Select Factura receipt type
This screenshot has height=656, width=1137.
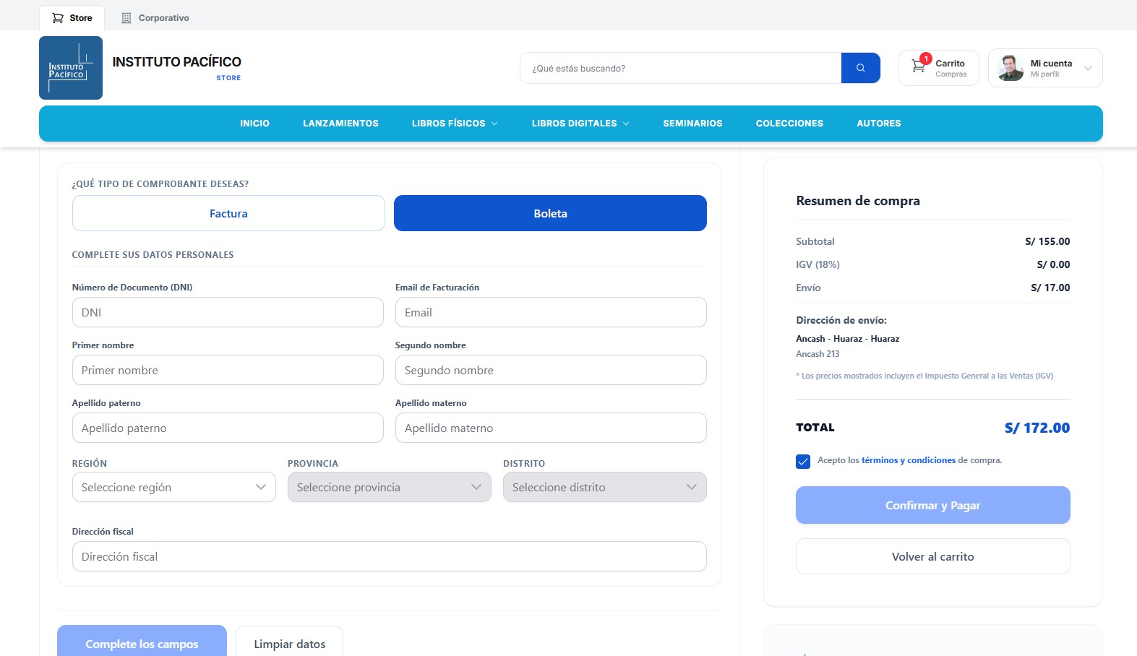228,213
